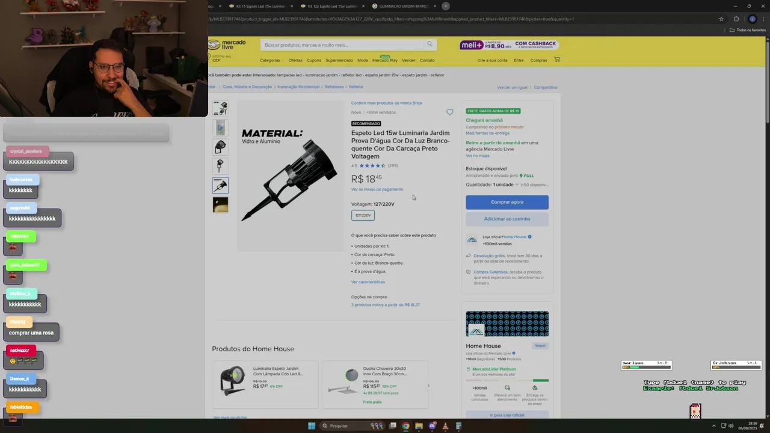Open the Contato menu item
The height and width of the screenshot is (433, 770).
(427, 60)
